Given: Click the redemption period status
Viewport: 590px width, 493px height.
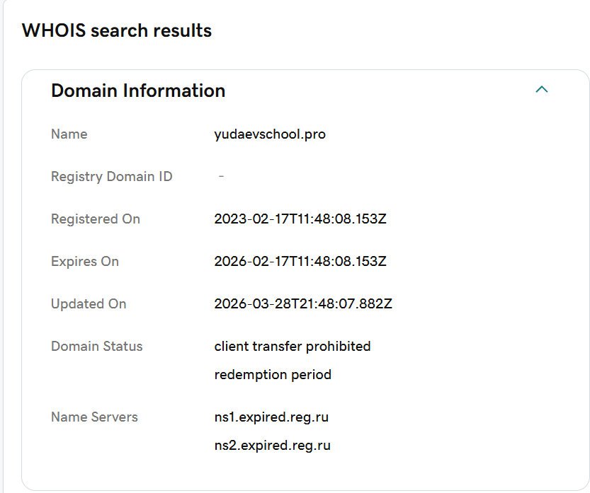Looking at the screenshot, I should (273, 375).
